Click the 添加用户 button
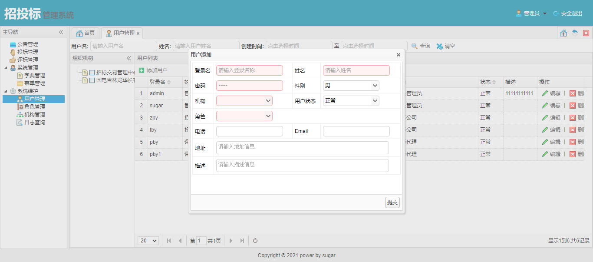Image resolution: width=593 pixels, height=262 pixels. click(x=153, y=70)
